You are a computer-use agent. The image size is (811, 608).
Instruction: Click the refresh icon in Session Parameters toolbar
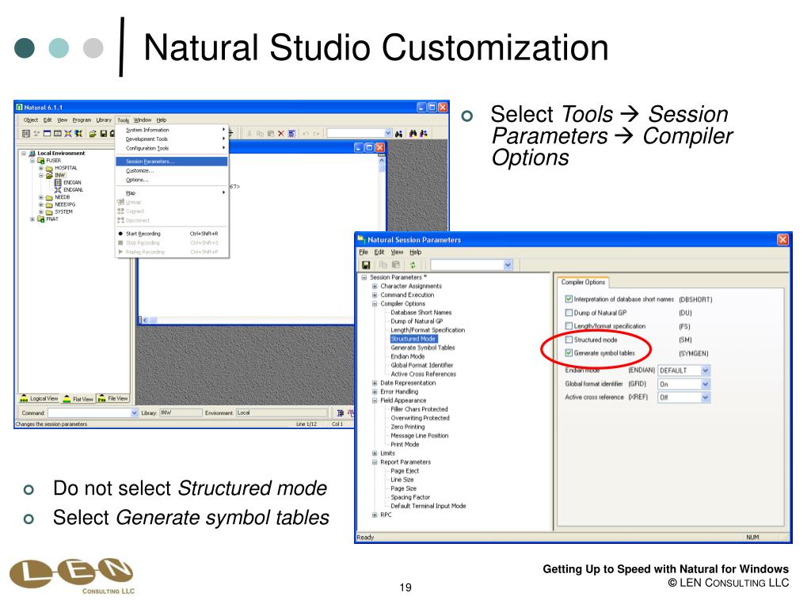click(412, 265)
